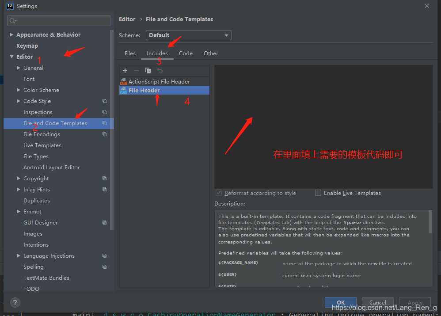441x316 pixels.
Task: Expand the Inlay Hints arrow
Action: (18, 189)
